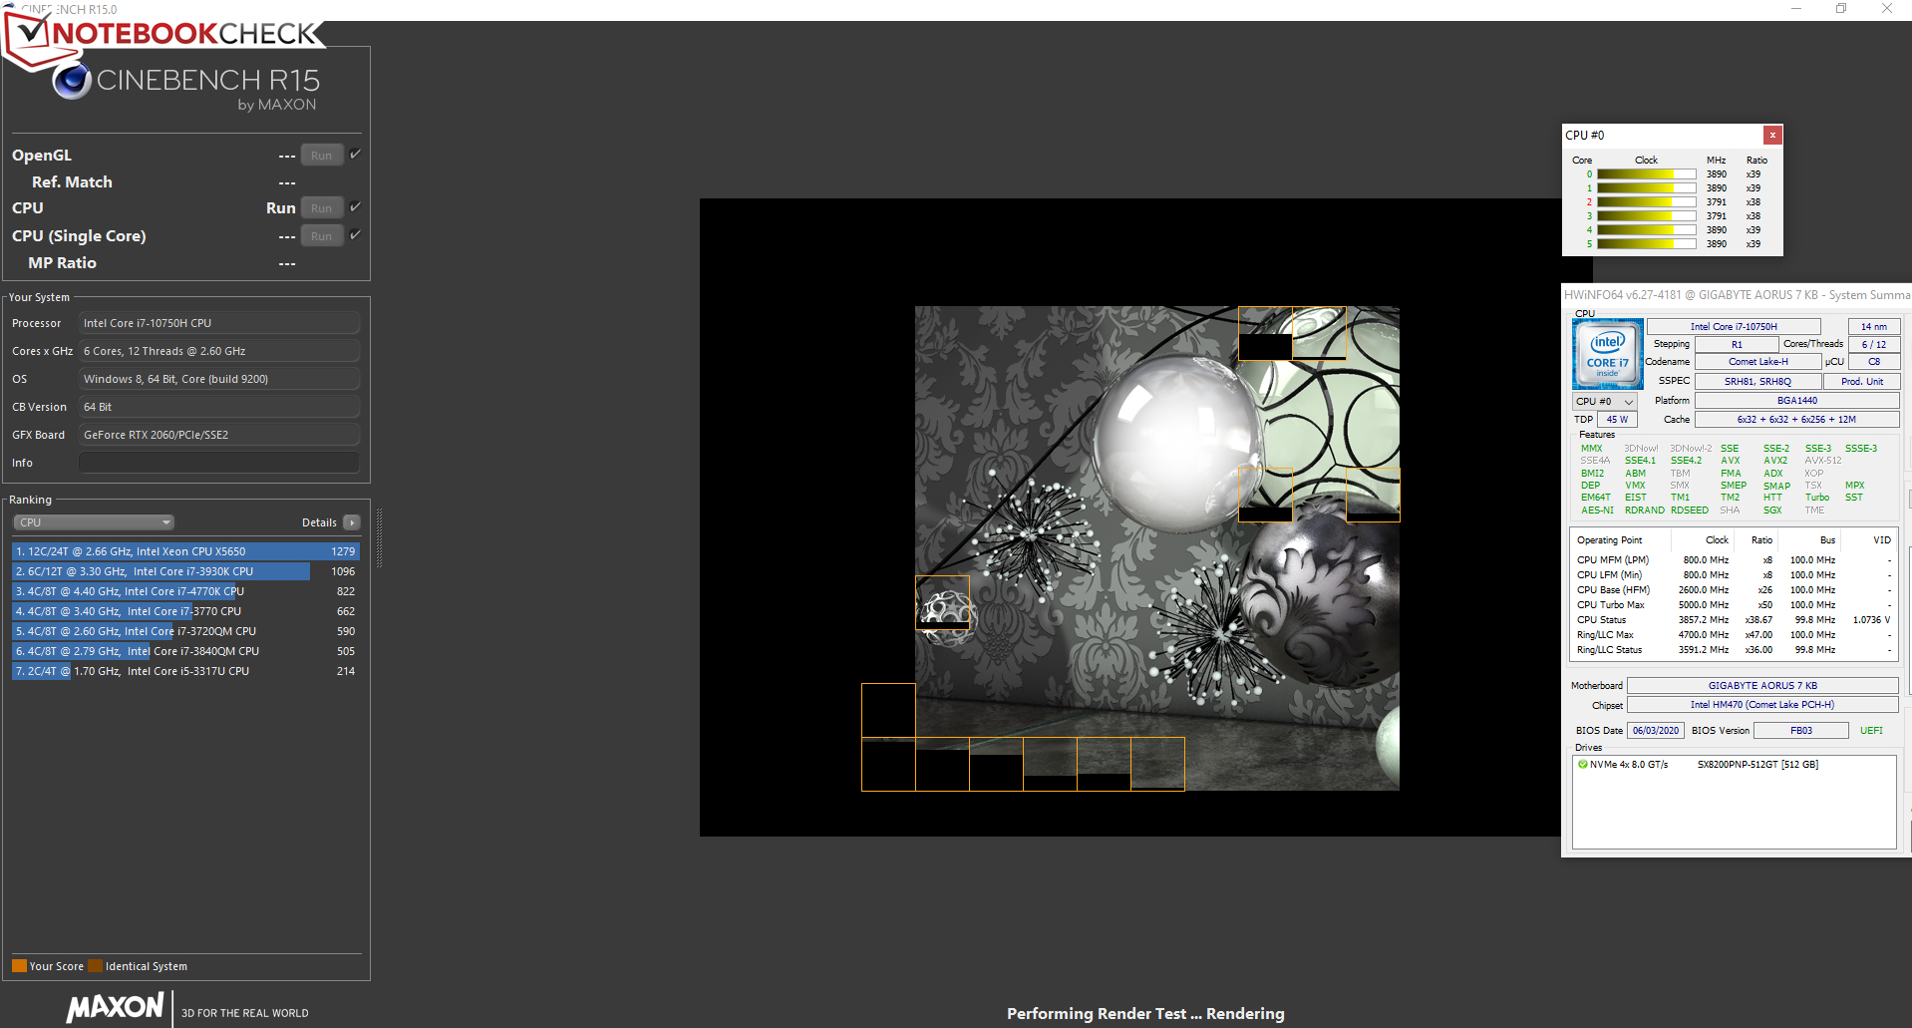1912x1028 pixels.
Task: Uncheck the CPU test checkbox
Action: click(355, 207)
